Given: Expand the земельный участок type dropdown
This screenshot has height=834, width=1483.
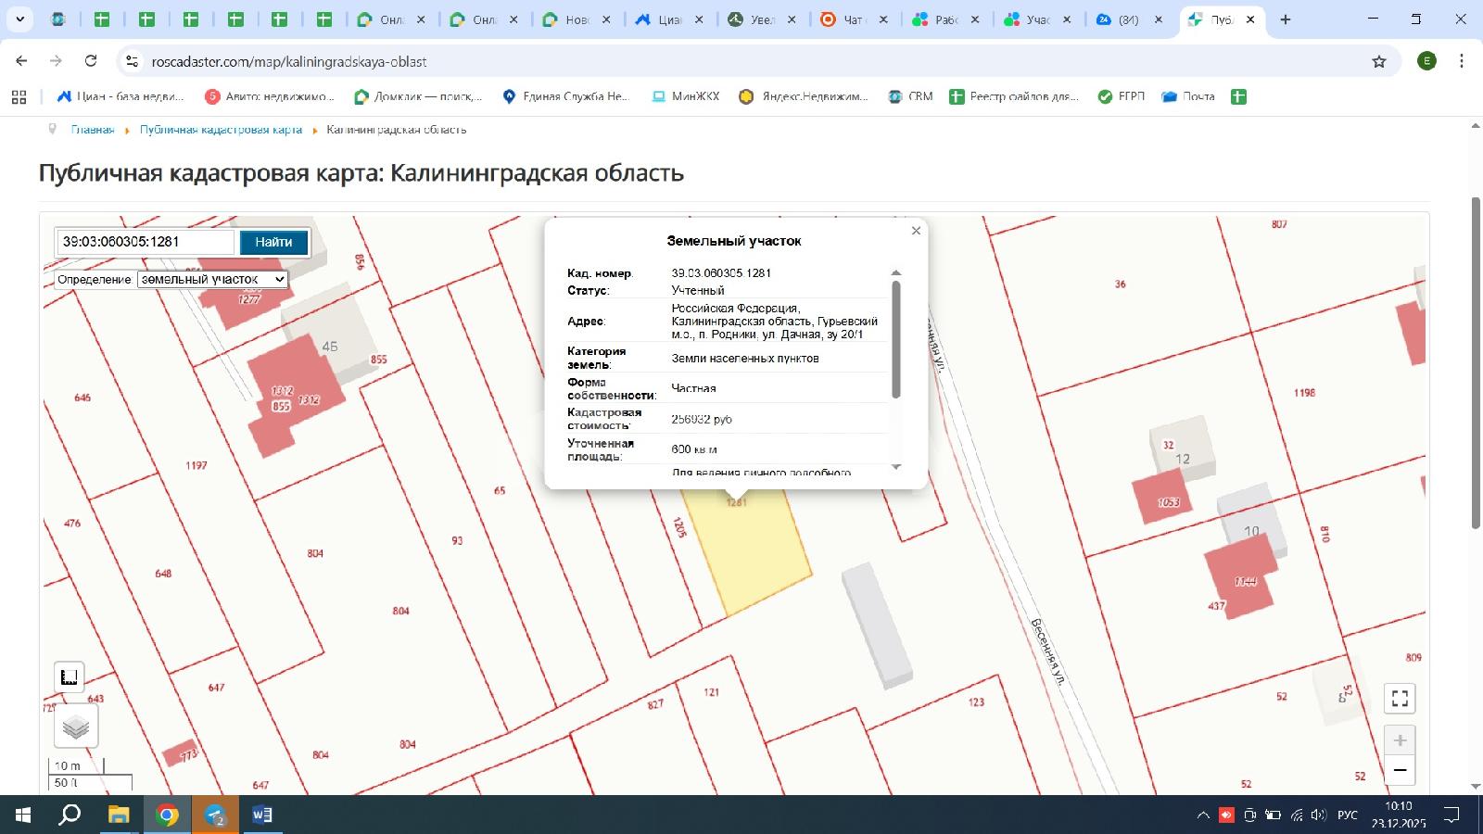Looking at the screenshot, I should tap(212, 279).
